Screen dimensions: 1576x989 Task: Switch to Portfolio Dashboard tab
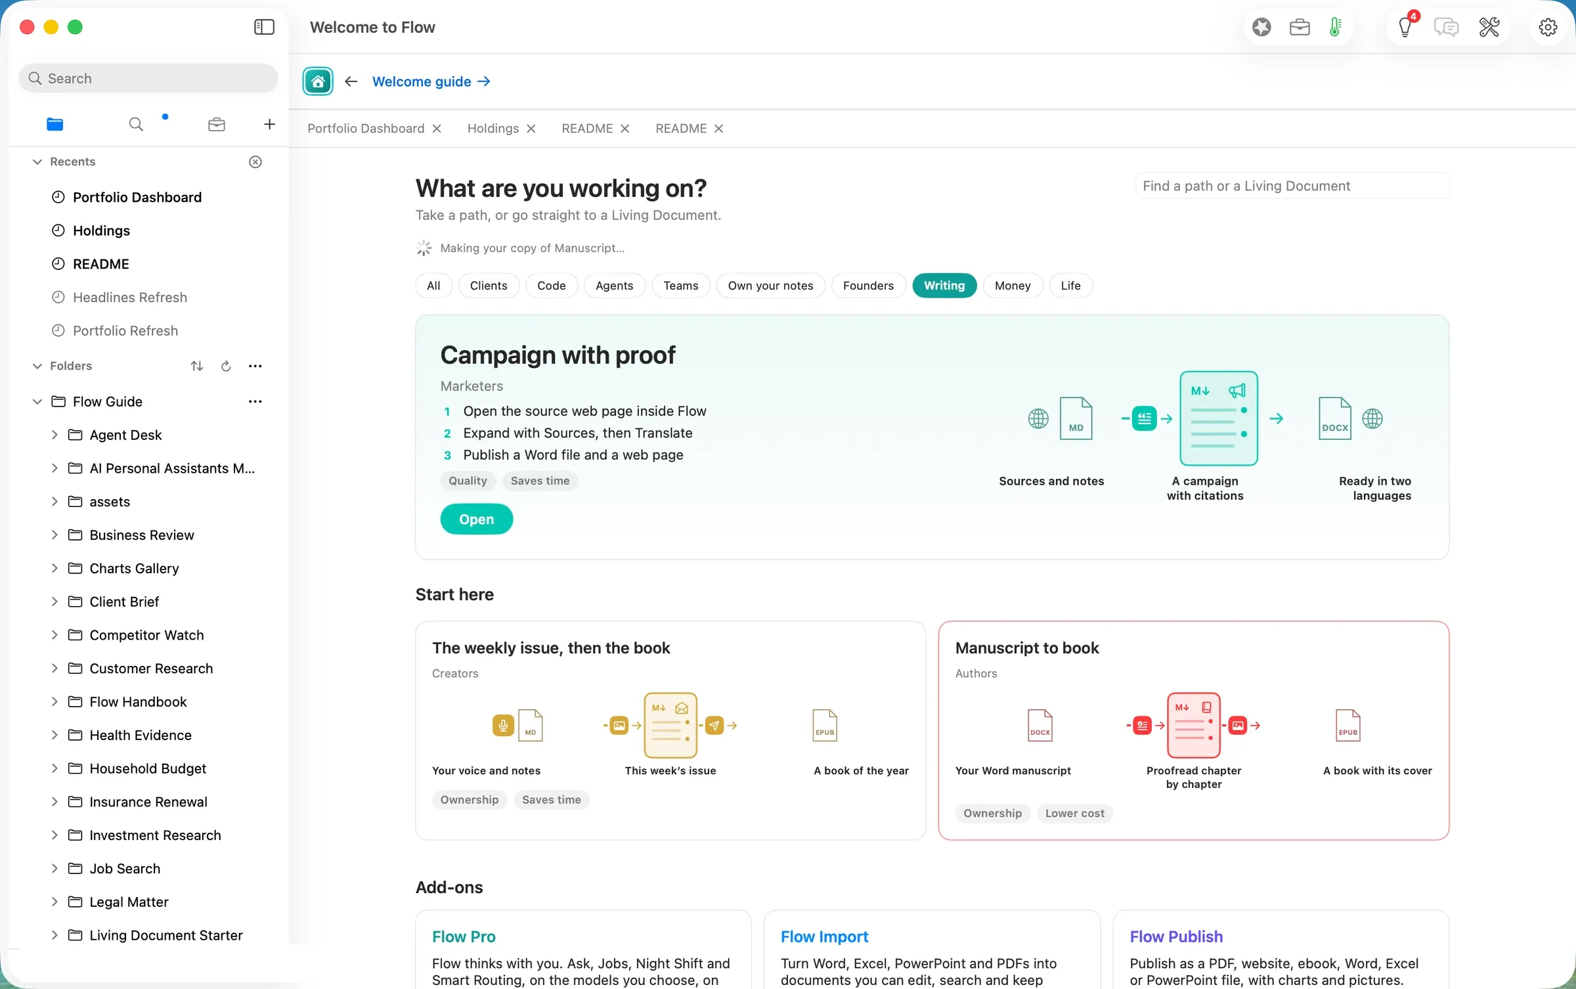pos(366,129)
